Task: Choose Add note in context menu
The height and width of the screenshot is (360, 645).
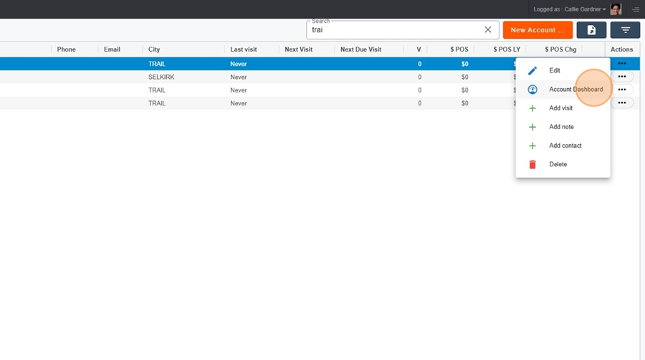Action: (x=563, y=127)
